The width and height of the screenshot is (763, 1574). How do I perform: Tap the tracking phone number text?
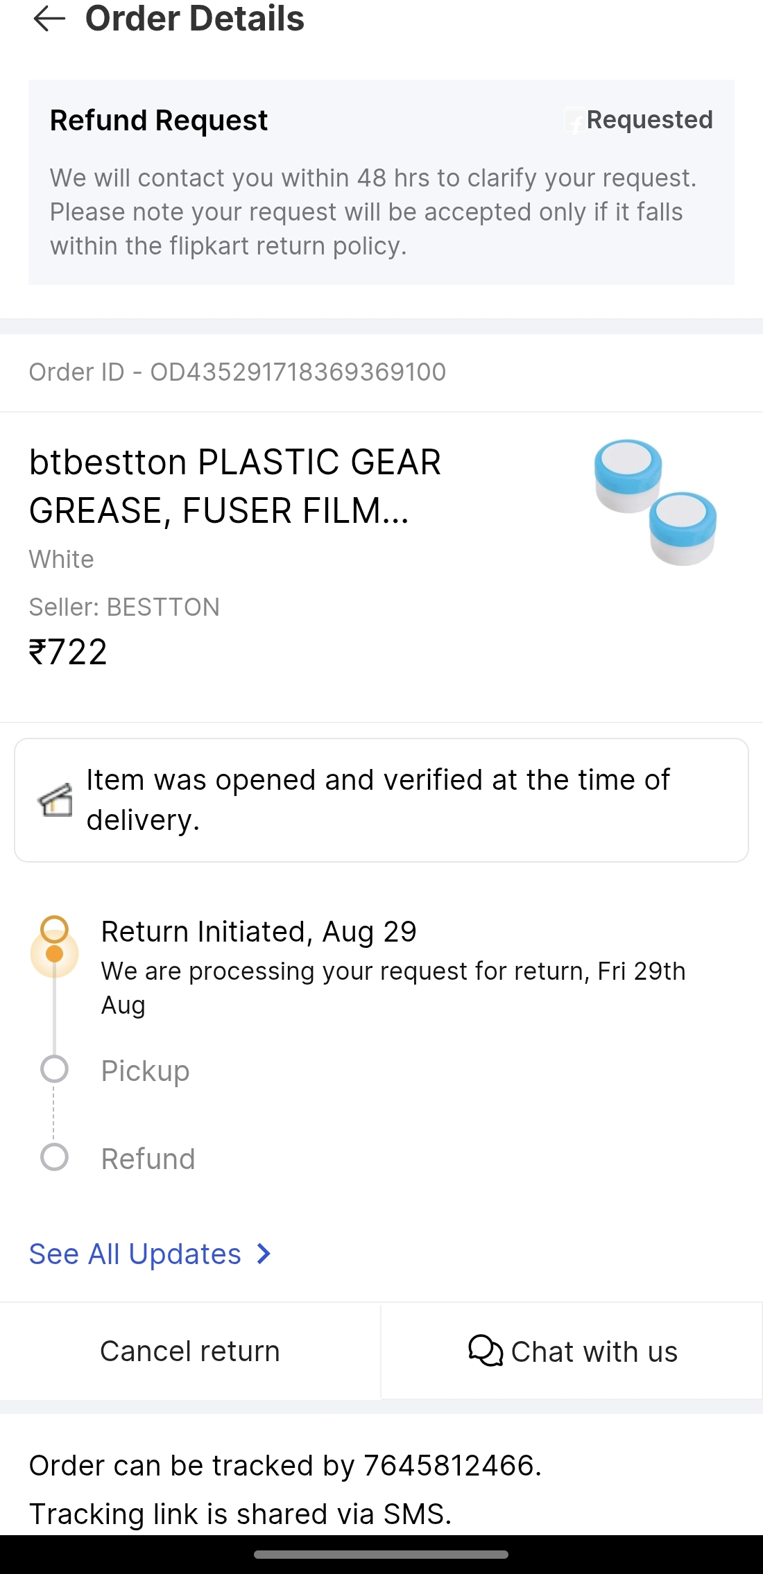pyautogui.click(x=448, y=1465)
